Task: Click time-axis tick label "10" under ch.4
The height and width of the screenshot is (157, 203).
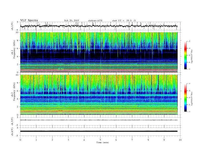Action: pos(180,140)
